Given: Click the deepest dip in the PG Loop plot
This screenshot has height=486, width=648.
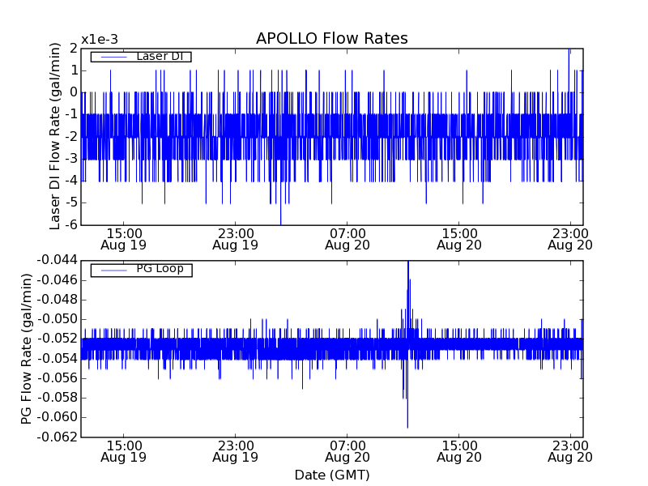Looking at the screenshot, I should [407, 426].
